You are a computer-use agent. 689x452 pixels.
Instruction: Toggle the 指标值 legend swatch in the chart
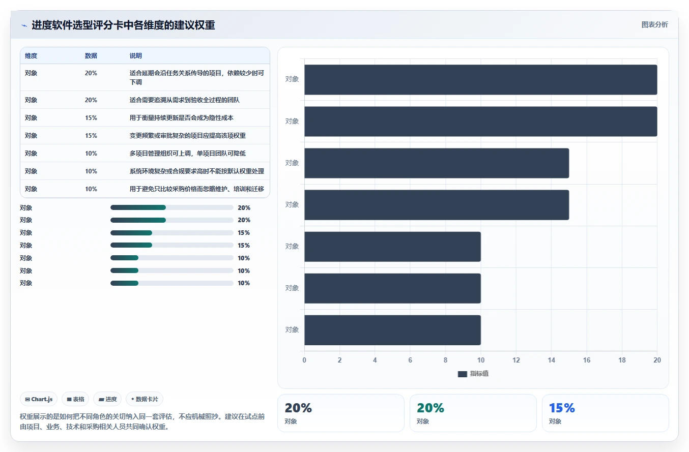(x=463, y=374)
